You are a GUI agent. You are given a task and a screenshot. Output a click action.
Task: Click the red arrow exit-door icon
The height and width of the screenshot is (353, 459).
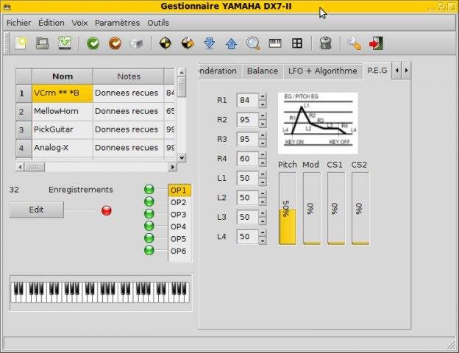click(x=377, y=43)
